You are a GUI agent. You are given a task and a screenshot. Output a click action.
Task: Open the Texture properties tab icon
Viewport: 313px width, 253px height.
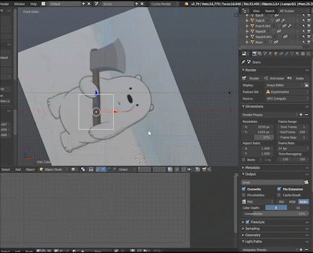(302, 54)
